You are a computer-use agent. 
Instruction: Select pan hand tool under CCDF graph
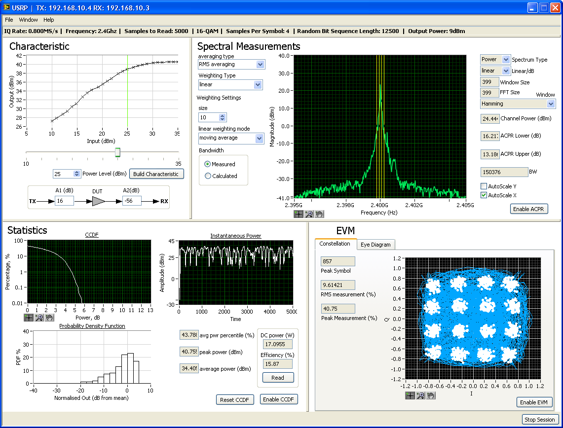pyautogui.click(x=50, y=318)
